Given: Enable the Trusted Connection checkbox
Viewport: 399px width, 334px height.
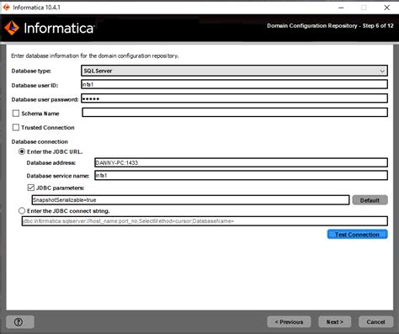Looking at the screenshot, I should tap(16, 127).
